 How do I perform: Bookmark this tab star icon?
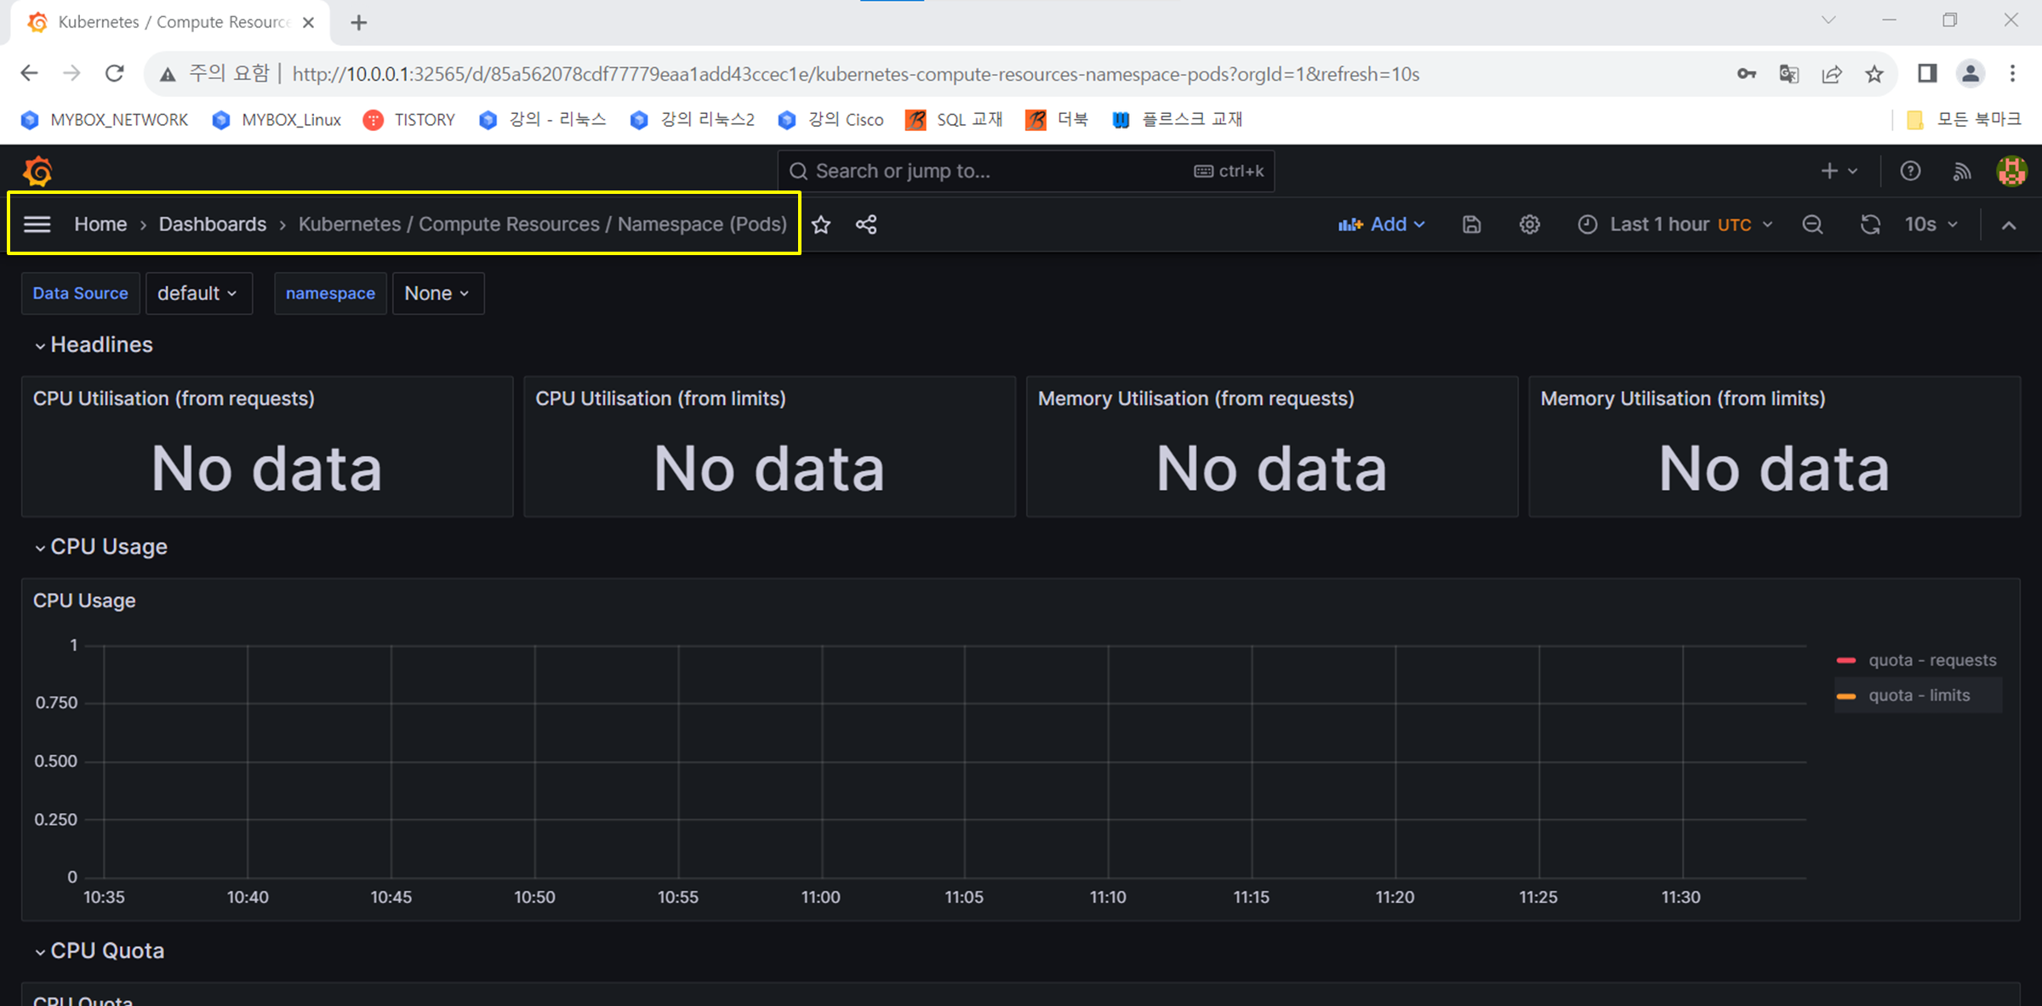coord(1874,74)
